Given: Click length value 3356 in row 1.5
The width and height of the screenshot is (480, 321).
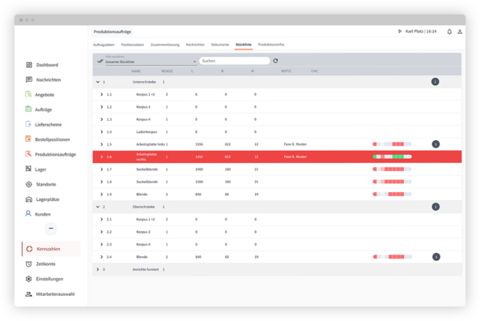Looking at the screenshot, I should (x=199, y=144).
